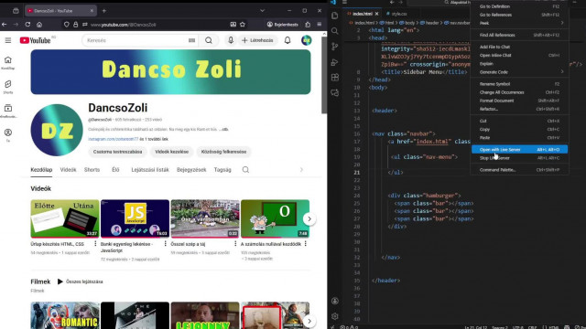This screenshot has height=329, width=586.
Task: Open VS Code Chat view icon
Action: [335, 93]
